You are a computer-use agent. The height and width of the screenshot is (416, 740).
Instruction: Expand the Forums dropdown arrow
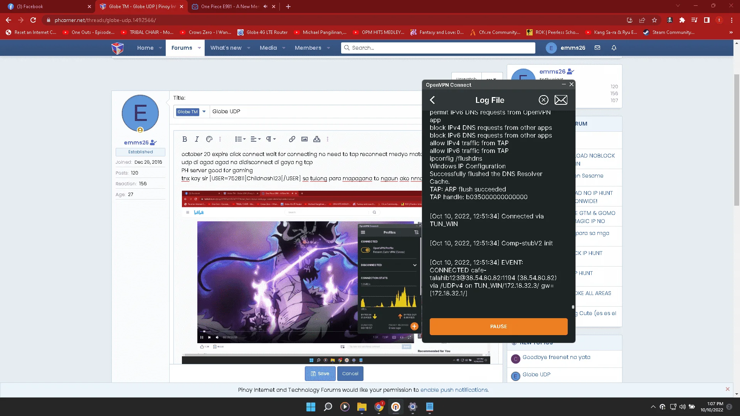pyautogui.click(x=199, y=48)
